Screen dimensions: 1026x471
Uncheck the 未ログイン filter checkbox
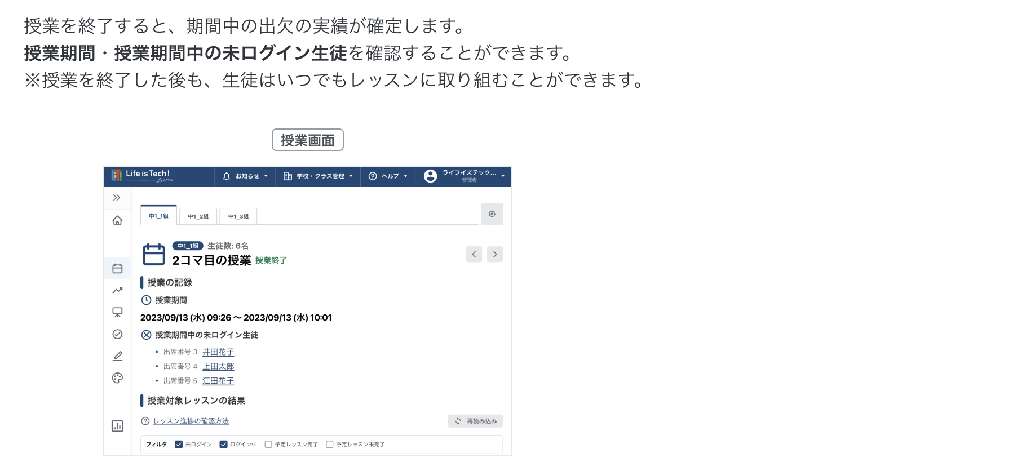[x=179, y=445]
